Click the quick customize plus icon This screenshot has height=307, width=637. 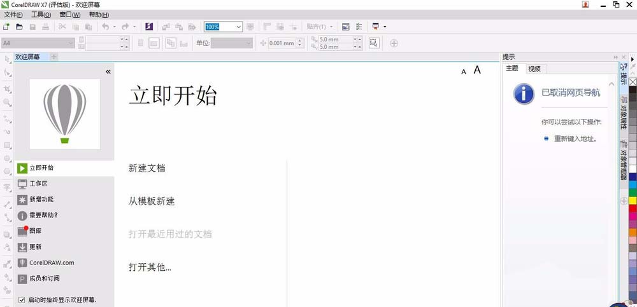[394, 43]
